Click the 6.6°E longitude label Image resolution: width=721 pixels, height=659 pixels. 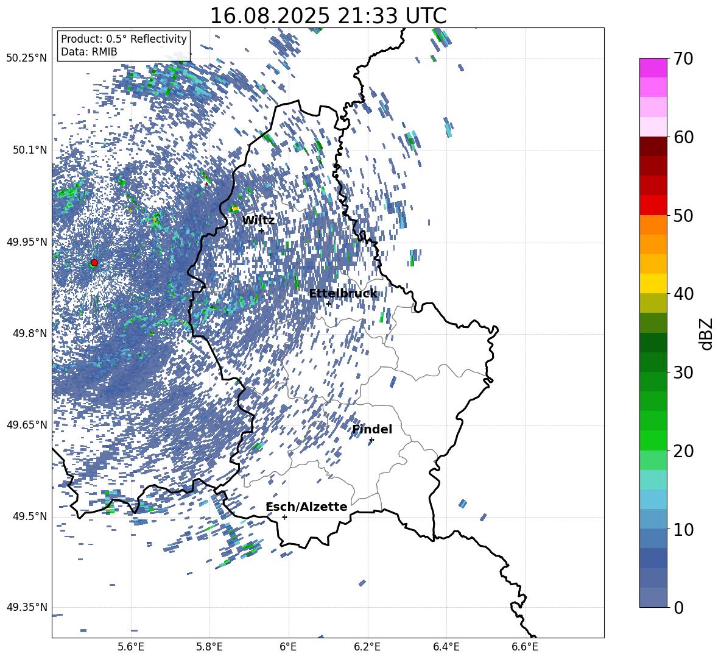(525, 647)
